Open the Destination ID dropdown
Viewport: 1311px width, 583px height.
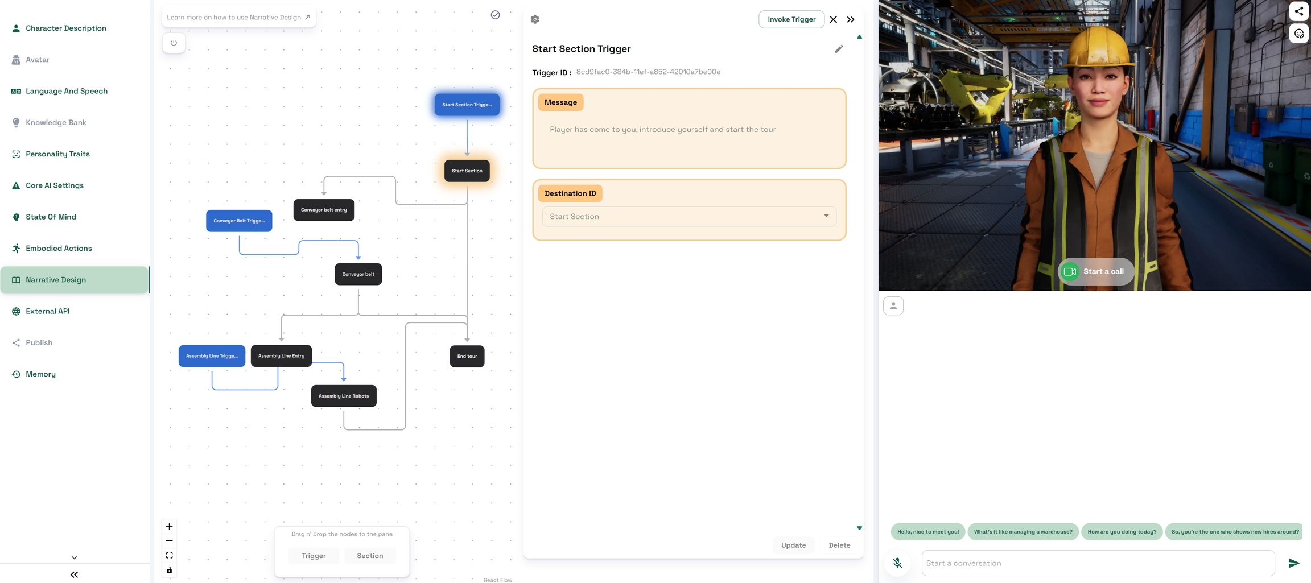click(689, 216)
